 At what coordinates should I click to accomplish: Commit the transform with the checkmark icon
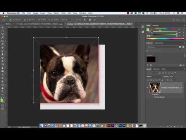[x=95, y=20]
